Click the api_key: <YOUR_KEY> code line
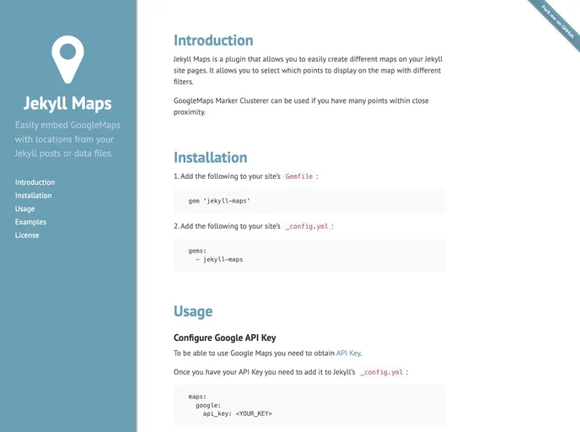580x432 pixels. (x=237, y=414)
